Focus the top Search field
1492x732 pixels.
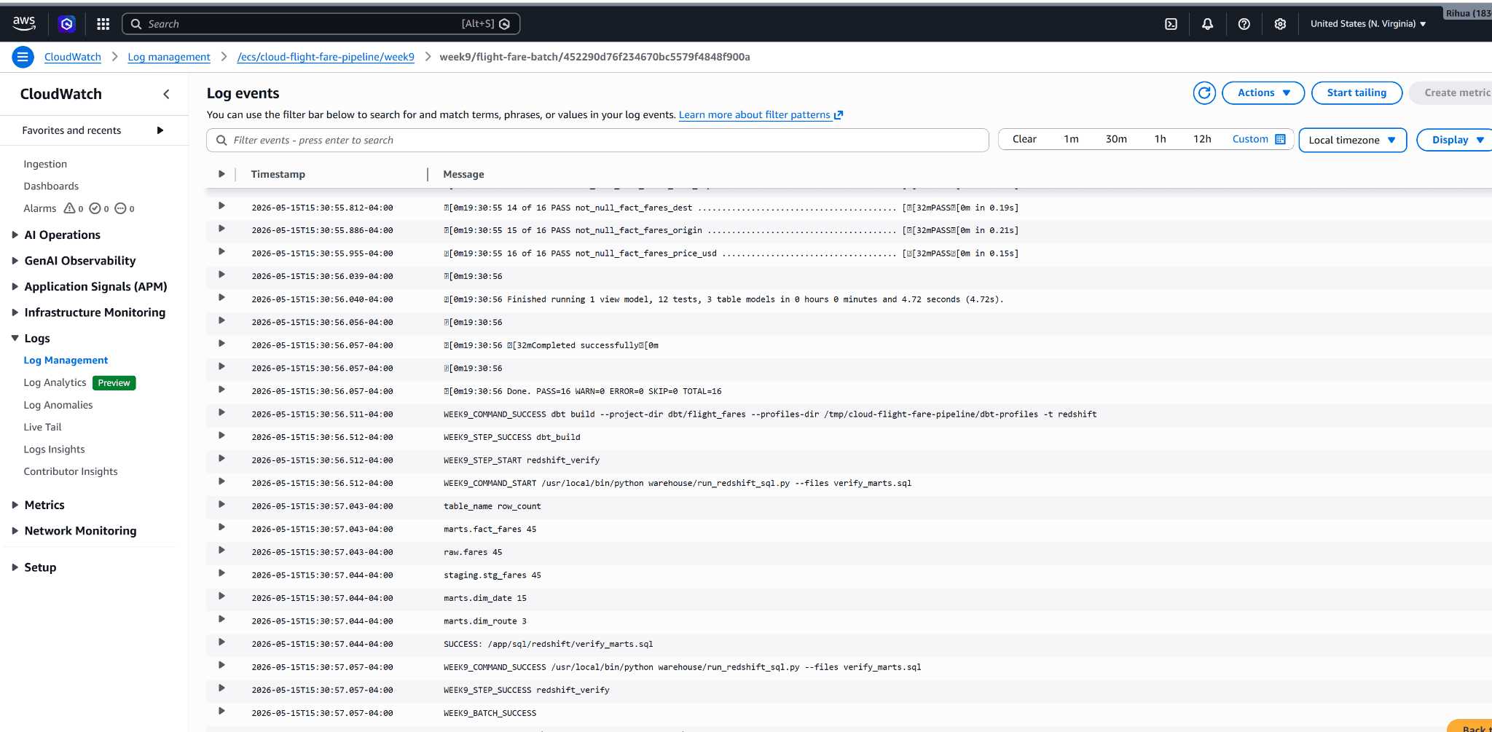point(321,24)
